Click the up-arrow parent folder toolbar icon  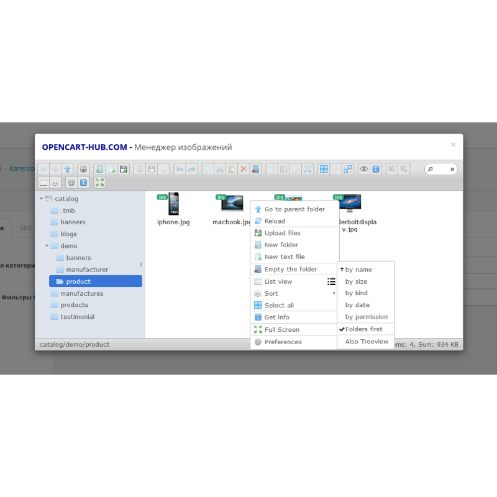(67, 169)
